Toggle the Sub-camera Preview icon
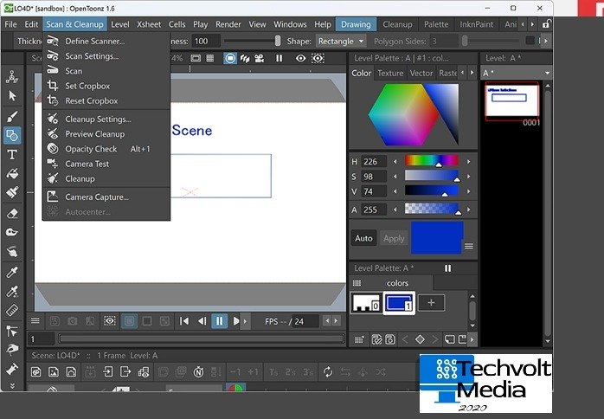This screenshot has height=419, width=604. tap(318, 58)
